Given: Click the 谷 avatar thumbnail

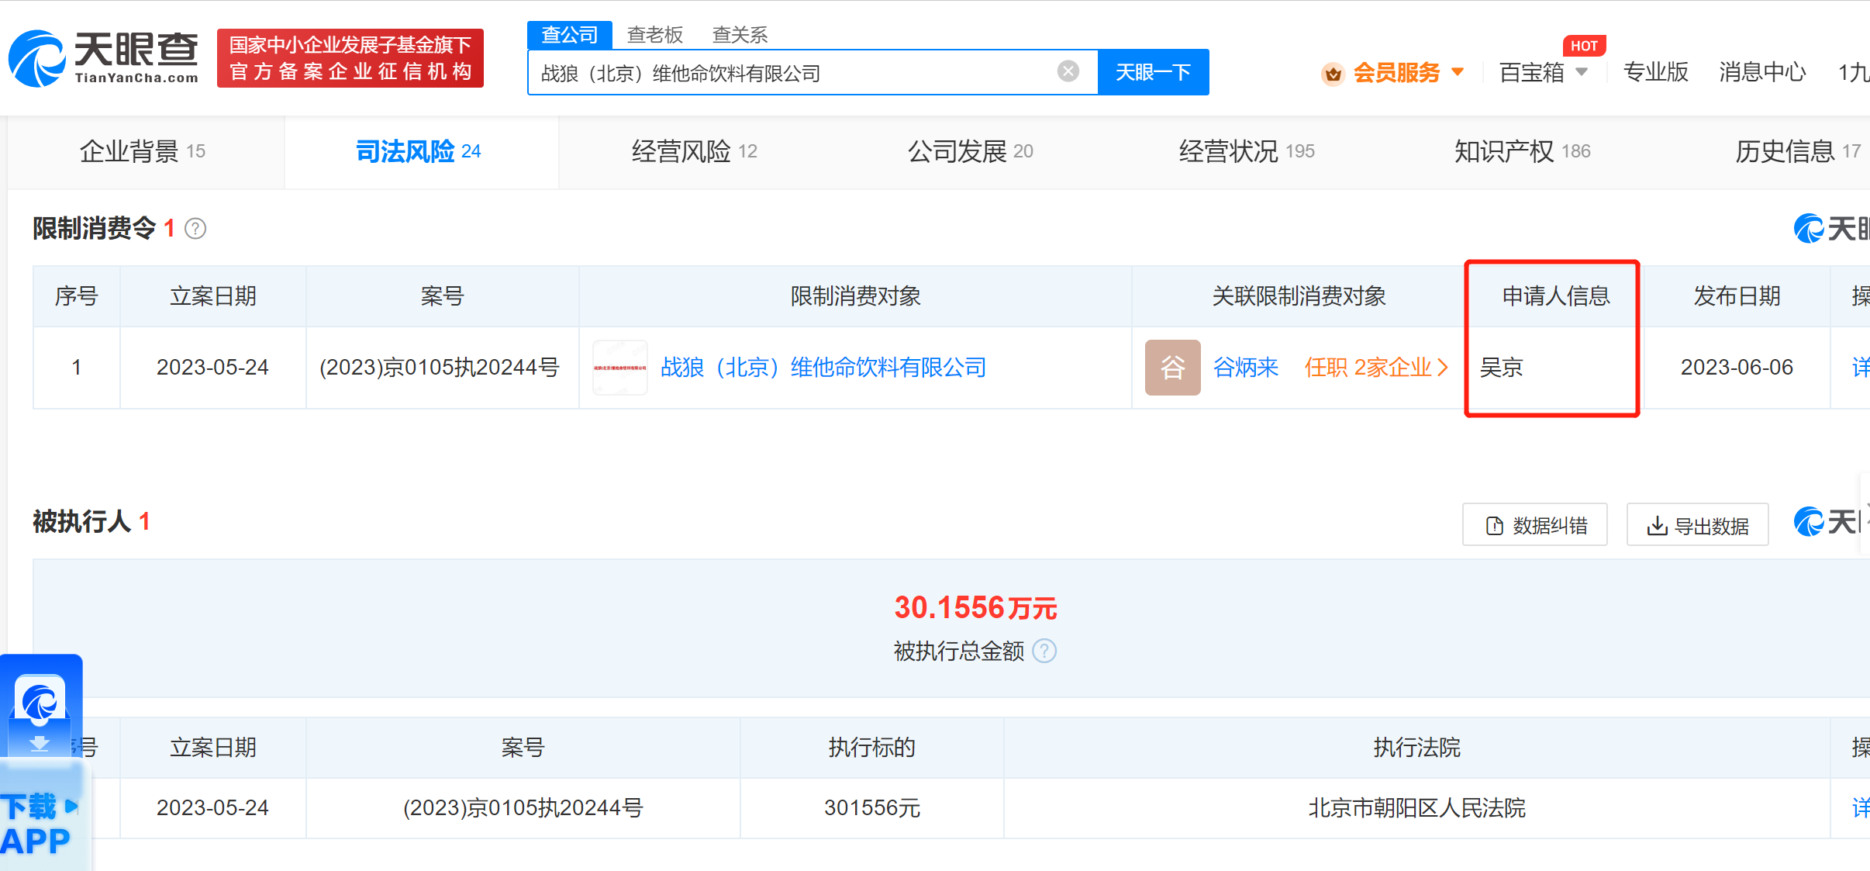Looking at the screenshot, I should [1171, 368].
